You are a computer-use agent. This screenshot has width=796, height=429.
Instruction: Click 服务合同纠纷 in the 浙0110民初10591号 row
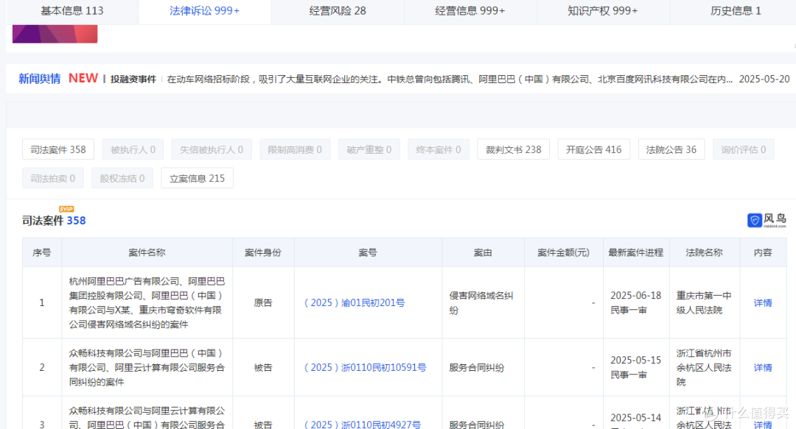(476, 368)
